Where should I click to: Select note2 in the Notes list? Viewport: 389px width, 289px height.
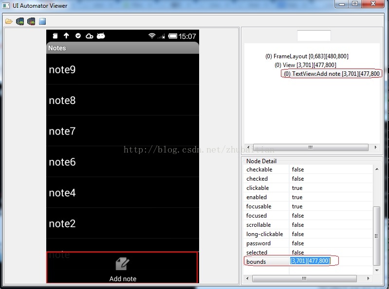123,223
